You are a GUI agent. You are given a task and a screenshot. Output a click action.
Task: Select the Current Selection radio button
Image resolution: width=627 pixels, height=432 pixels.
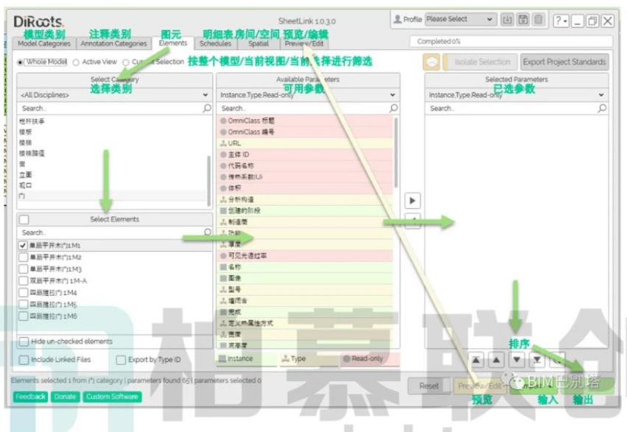[126, 63]
